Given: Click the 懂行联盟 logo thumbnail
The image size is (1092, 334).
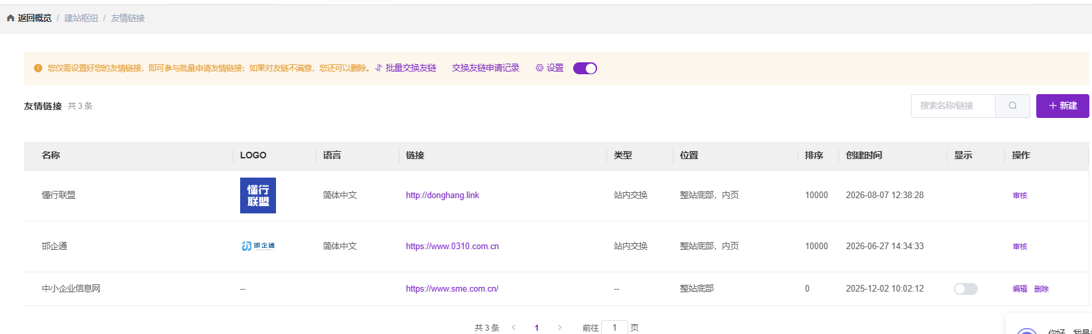Looking at the screenshot, I should 258,195.
